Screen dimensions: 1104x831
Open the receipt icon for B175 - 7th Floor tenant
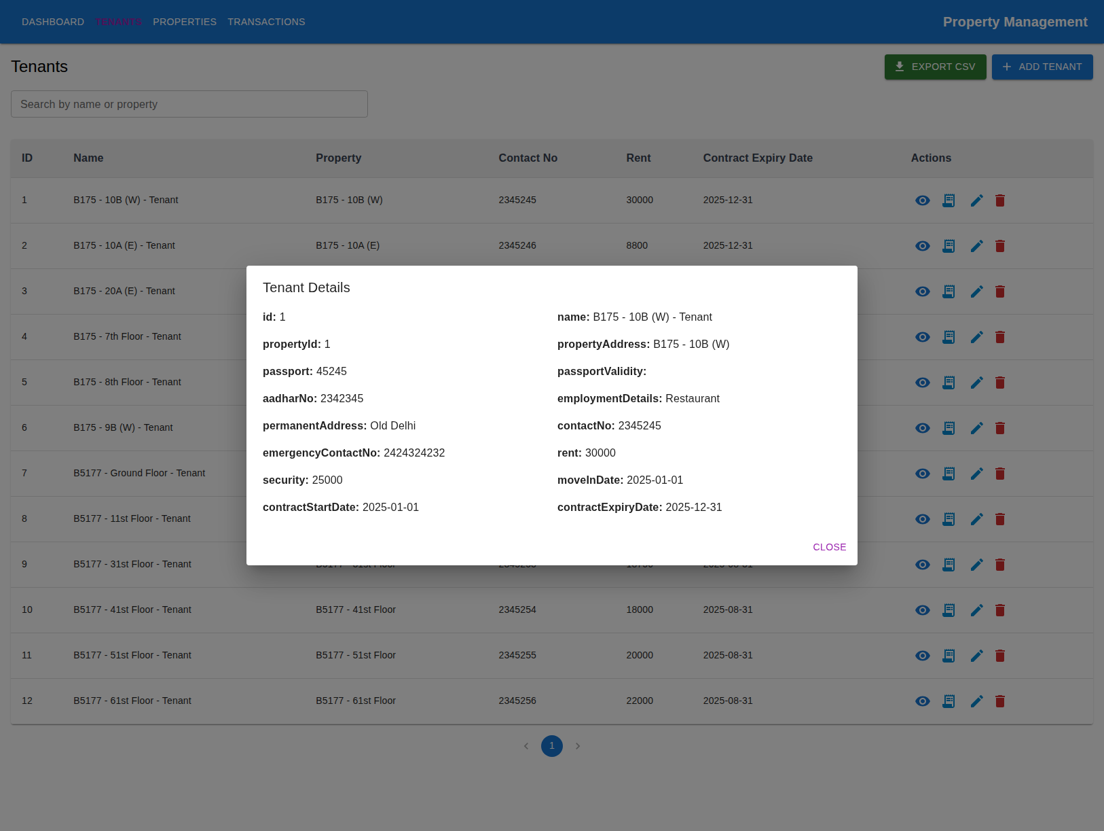coord(949,336)
